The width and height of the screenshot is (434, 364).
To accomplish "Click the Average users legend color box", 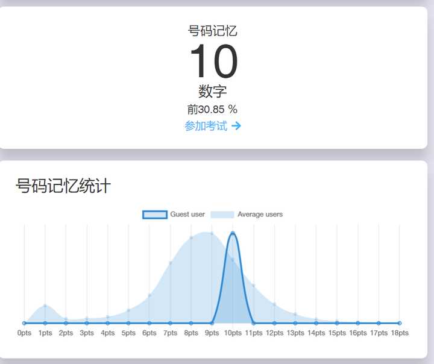I will click(x=222, y=215).
